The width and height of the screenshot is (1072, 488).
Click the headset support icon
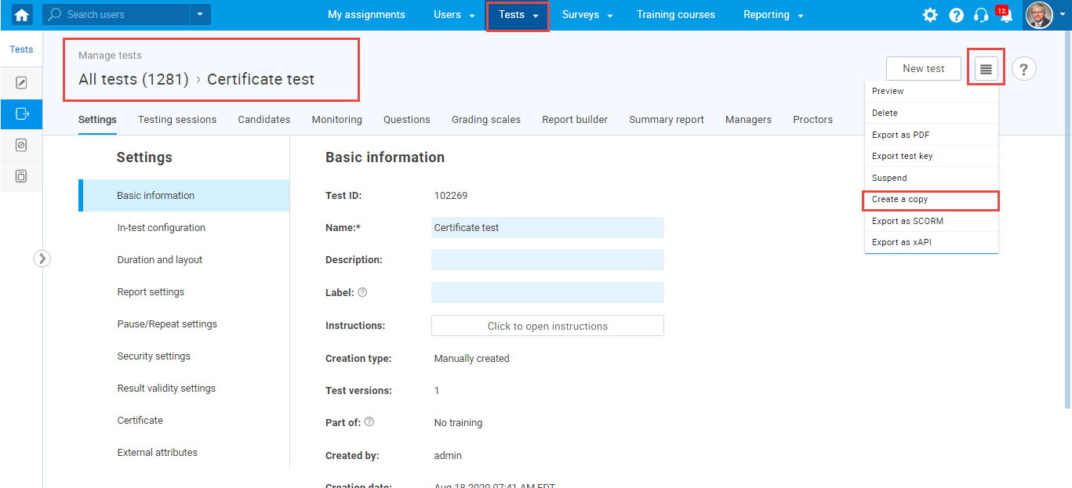(x=980, y=15)
